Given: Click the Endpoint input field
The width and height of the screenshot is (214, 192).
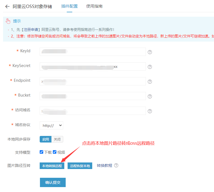Looking at the screenshot, I should click(93, 81).
